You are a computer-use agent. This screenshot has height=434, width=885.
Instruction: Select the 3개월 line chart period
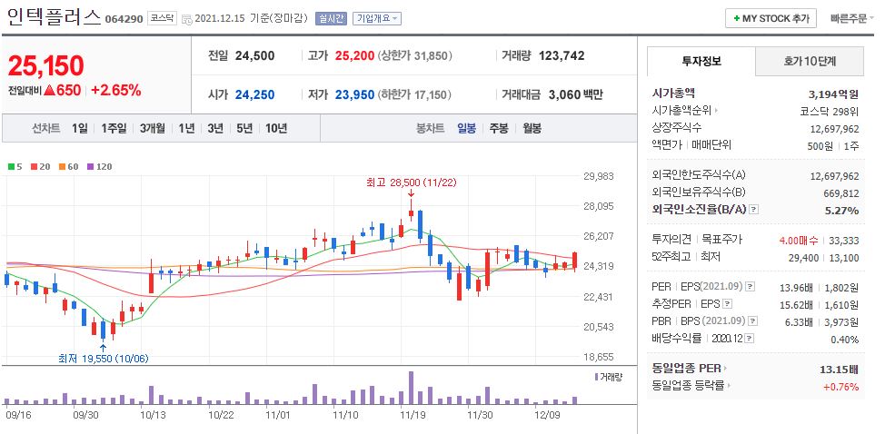[153, 129]
